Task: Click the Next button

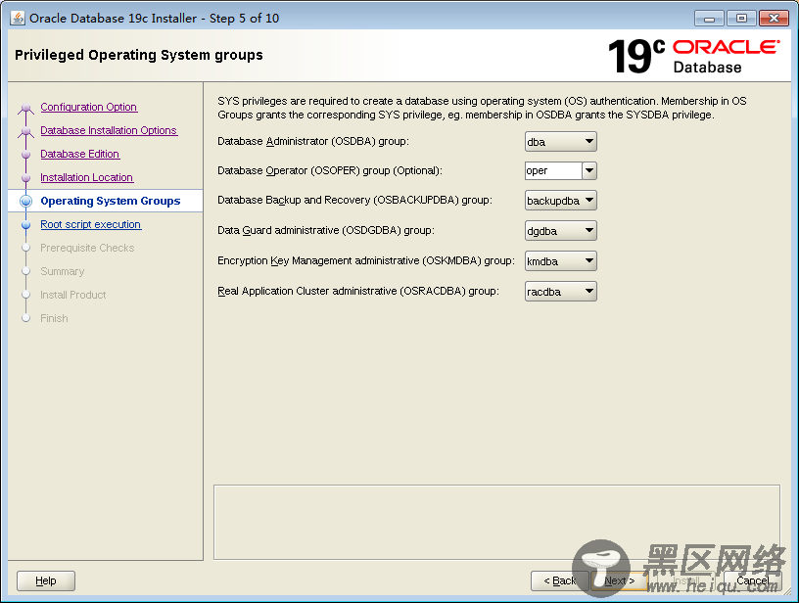Action: [619, 580]
